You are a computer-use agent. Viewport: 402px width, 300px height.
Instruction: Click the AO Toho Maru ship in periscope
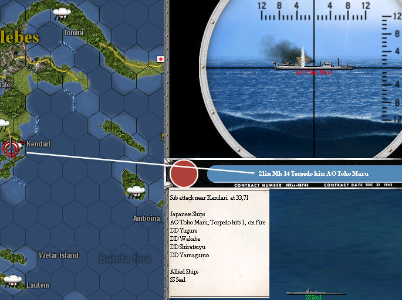pos(314,64)
